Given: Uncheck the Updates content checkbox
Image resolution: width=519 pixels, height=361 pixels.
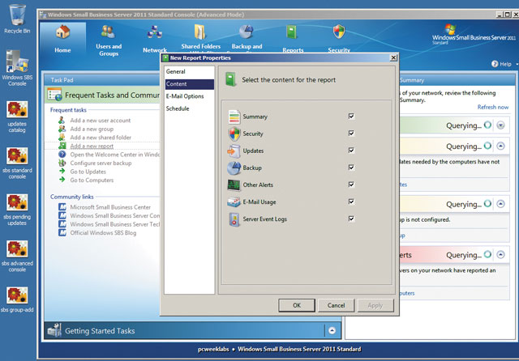Looking at the screenshot, I should point(351,151).
